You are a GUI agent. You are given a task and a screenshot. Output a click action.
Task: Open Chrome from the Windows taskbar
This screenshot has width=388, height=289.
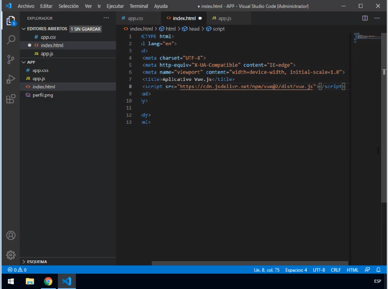pos(48,281)
